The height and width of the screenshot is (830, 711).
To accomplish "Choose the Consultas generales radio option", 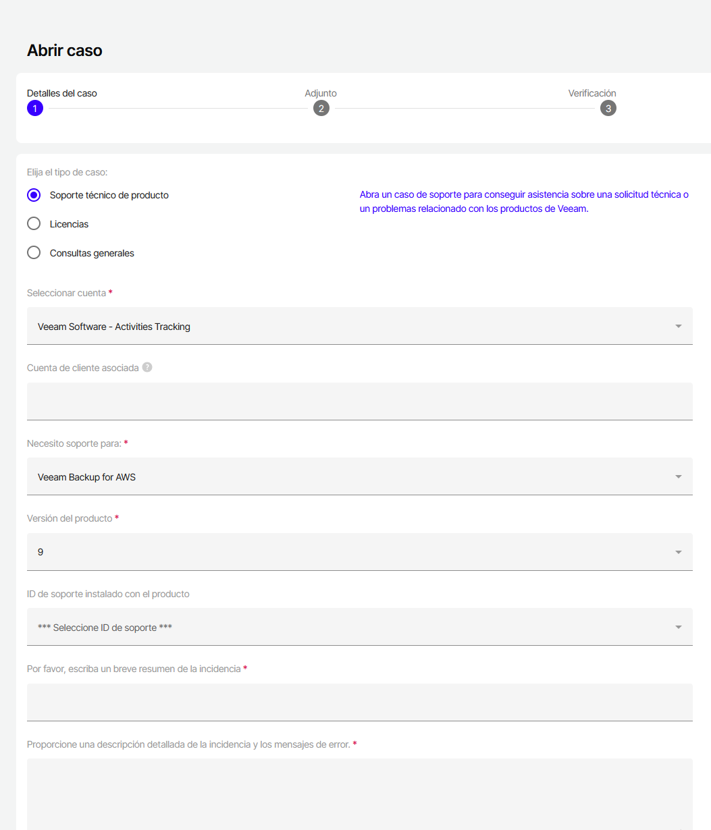I will (x=34, y=253).
